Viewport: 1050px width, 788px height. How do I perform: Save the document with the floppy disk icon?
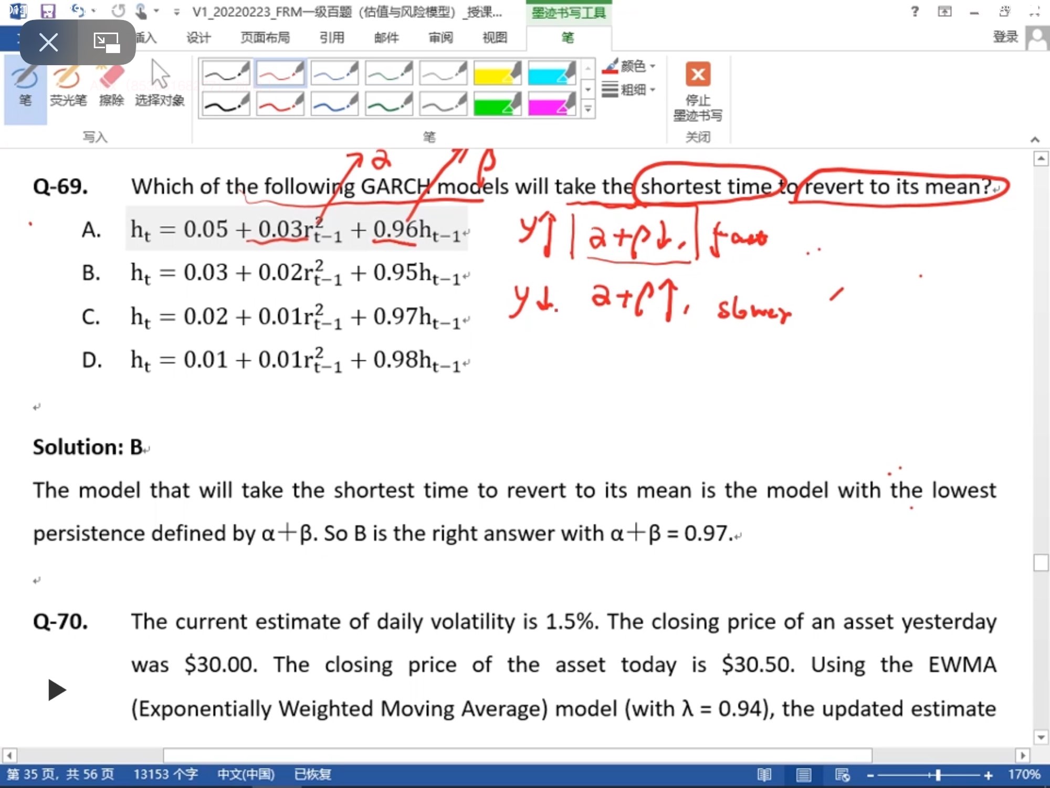tap(48, 11)
